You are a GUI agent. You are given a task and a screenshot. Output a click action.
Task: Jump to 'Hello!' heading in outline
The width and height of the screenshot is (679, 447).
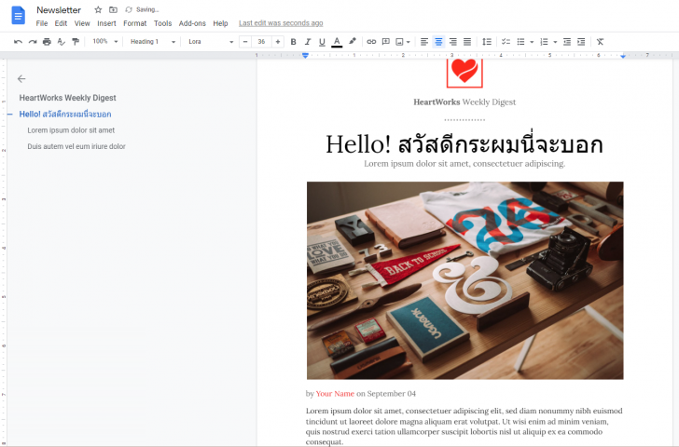(x=65, y=115)
